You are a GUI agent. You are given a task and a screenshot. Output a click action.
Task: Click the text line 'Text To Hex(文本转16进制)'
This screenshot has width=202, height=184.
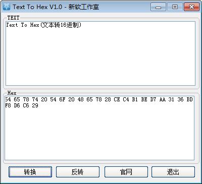pos(44,25)
